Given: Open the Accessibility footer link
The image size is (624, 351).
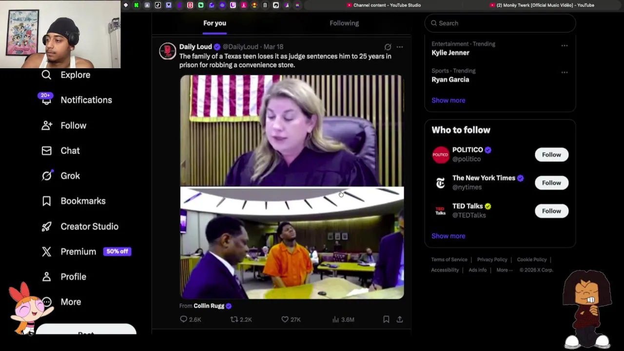Looking at the screenshot, I should 445,270.
